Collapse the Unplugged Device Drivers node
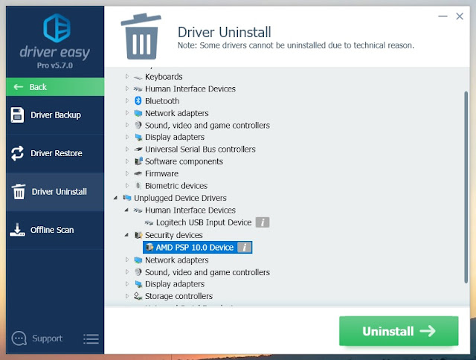 (x=116, y=198)
